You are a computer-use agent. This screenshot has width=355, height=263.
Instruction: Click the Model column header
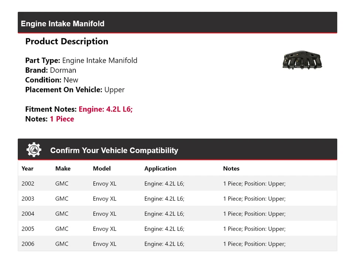click(x=102, y=168)
